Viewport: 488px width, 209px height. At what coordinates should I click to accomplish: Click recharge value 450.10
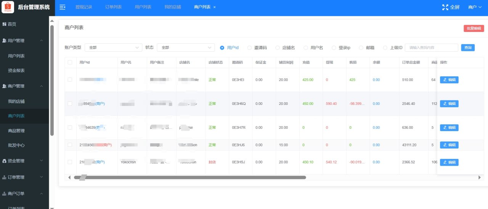coord(308,162)
